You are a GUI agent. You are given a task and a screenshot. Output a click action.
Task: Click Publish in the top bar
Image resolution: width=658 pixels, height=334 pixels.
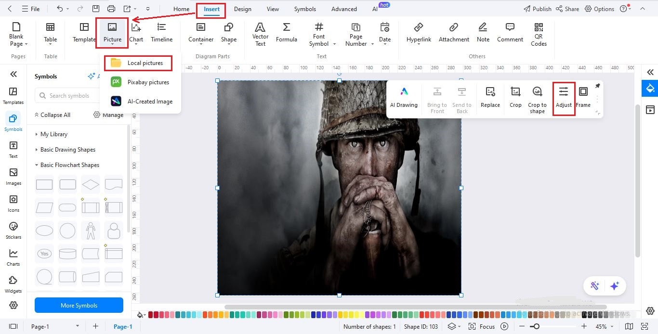click(x=537, y=9)
